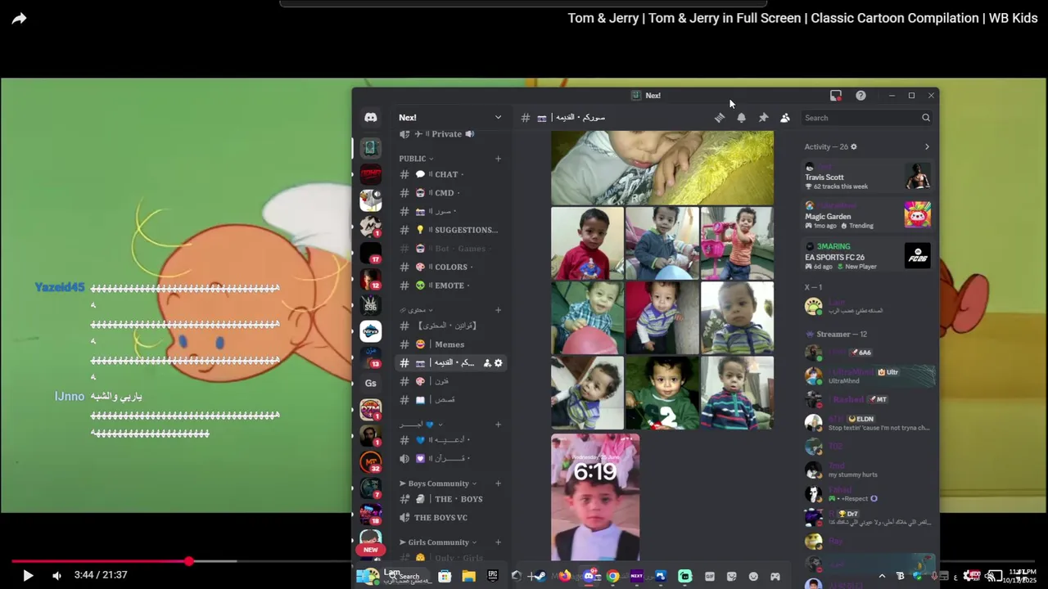Open the EMOTE text channel

(450, 286)
